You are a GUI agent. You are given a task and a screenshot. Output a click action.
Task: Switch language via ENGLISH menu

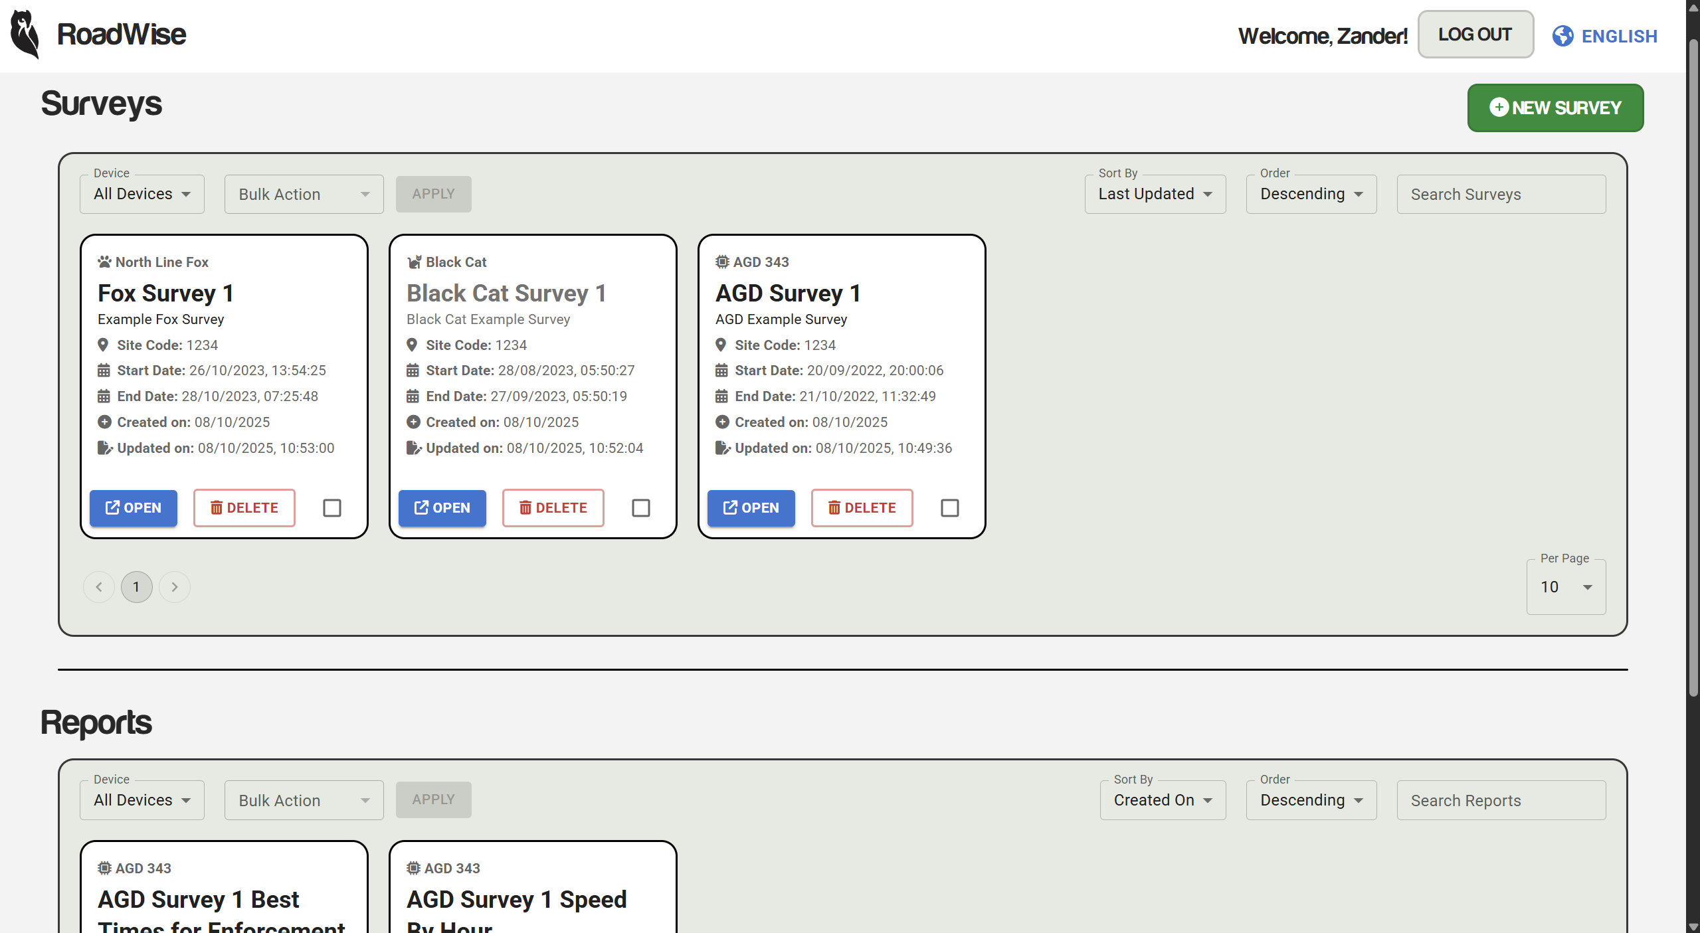pyautogui.click(x=1618, y=36)
